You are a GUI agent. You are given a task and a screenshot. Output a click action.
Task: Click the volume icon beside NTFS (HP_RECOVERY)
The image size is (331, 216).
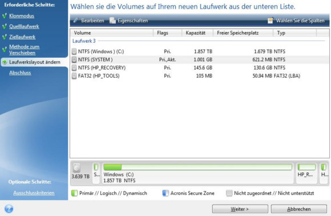74,67
